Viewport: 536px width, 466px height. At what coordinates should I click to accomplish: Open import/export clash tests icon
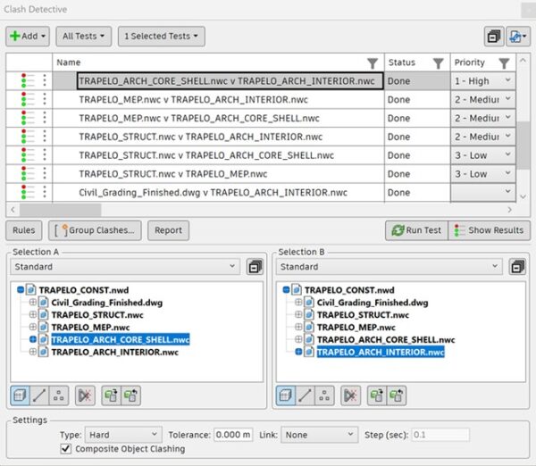click(x=517, y=37)
